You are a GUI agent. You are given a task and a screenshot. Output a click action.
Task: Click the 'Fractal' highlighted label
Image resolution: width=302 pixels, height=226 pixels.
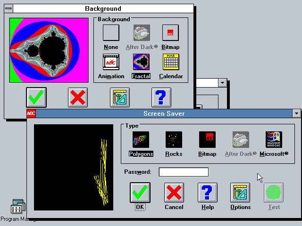pyautogui.click(x=141, y=76)
